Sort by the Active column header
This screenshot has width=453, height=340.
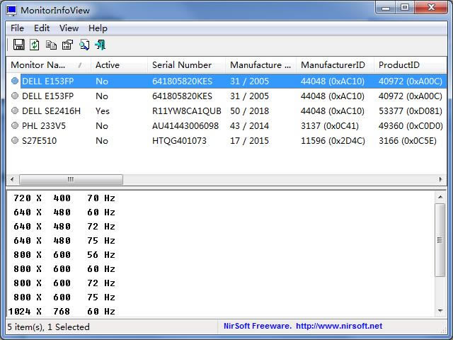pyautogui.click(x=119, y=65)
